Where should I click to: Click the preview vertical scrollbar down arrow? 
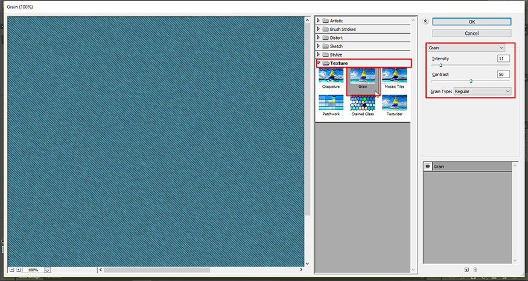[307, 264]
